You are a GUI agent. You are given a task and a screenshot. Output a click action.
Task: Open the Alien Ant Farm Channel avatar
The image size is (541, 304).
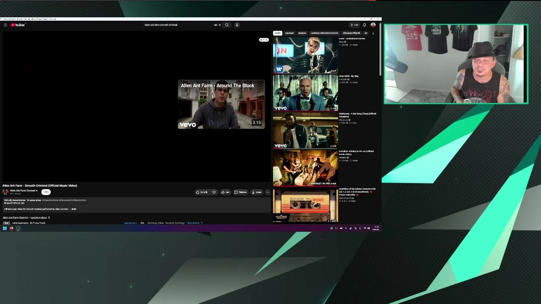(x=5, y=192)
